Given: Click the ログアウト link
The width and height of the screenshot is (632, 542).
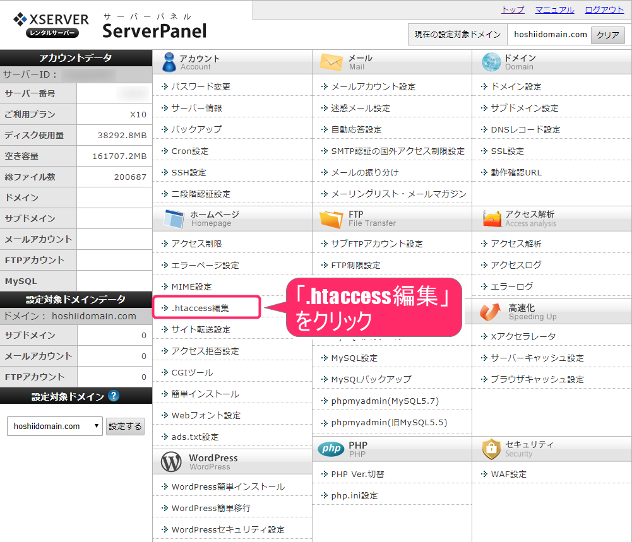Looking at the screenshot, I should tap(604, 9).
